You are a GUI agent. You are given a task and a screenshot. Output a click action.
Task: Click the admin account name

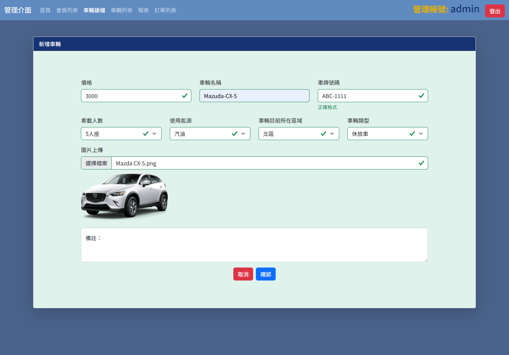click(465, 9)
